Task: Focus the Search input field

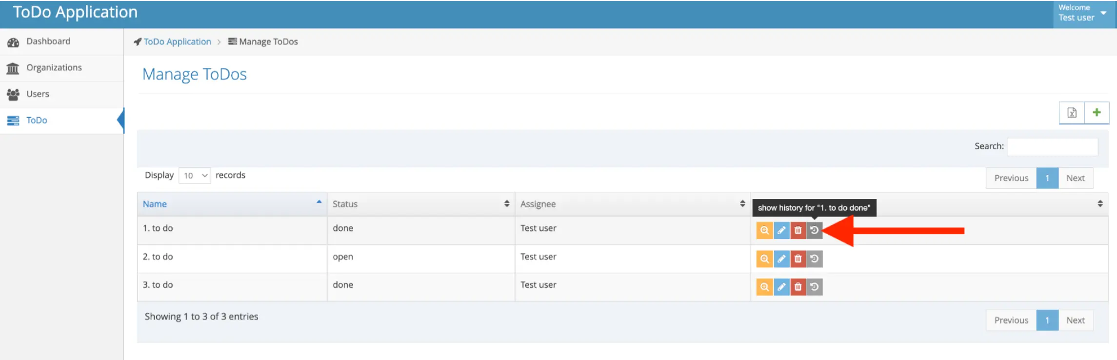Action: point(1052,146)
